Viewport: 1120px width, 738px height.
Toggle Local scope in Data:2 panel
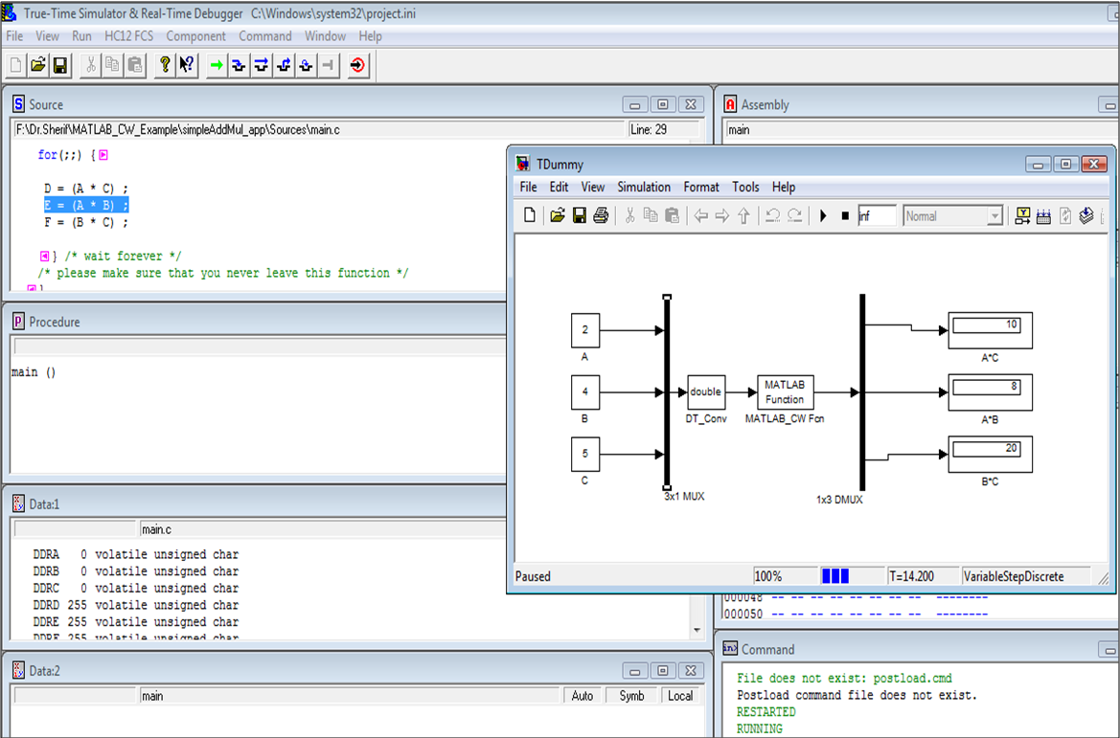point(680,696)
